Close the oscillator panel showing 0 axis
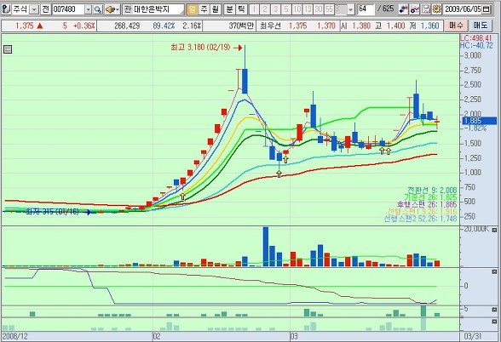The width and height of the screenshot is (501, 342). pyautogui.click(x=494, y=272)
